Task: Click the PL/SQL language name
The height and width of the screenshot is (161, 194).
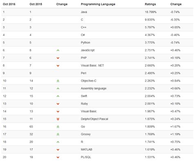Action: (x=86, y=157)
